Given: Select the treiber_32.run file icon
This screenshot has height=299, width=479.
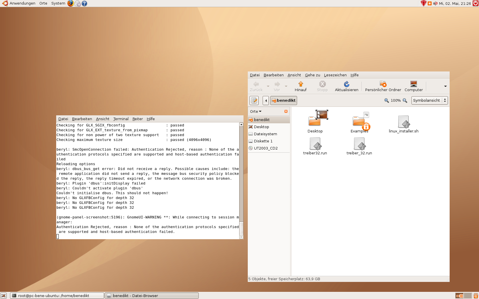Looking at the screenshot, I should click(x=359, y=146).
